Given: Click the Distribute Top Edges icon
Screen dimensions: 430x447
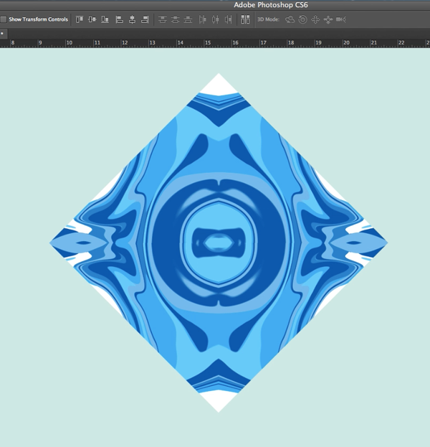Looking at the screenshot, I should [x=163, y=19].
